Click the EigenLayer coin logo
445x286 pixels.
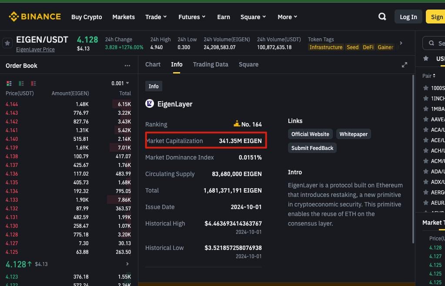(x=150, y=103)
